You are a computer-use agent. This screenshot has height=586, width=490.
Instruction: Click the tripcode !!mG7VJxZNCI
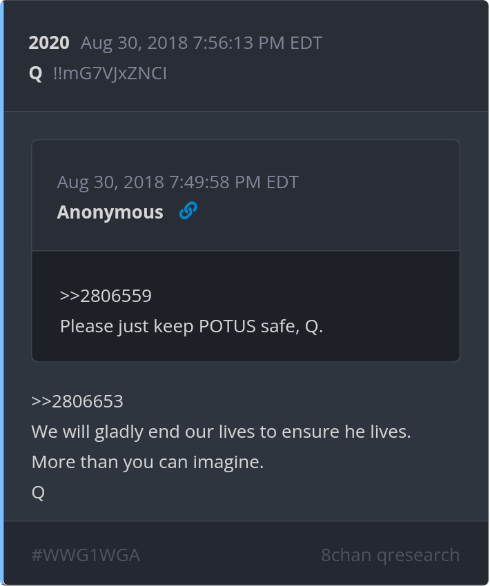tap(110, 73)
